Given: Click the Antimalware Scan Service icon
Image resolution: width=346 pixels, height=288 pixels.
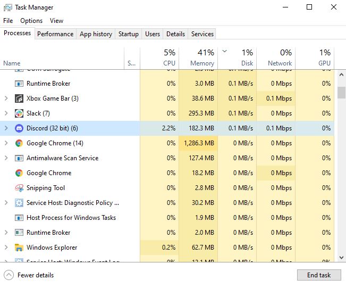Looking at the screenshot, I should click(19, 158).
